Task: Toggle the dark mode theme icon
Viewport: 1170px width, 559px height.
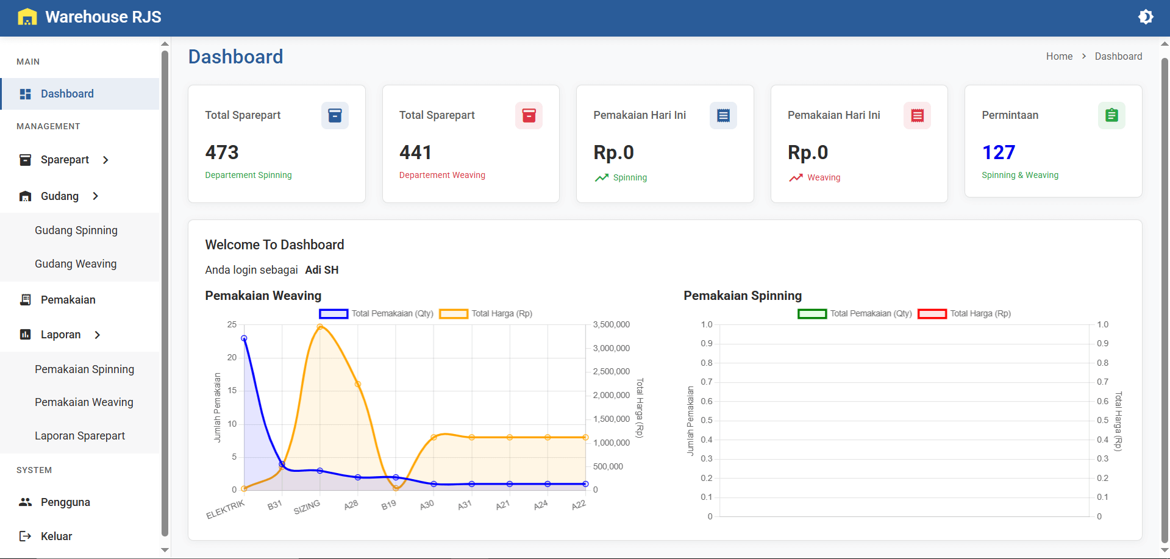Action: [x=1146, y=17]
